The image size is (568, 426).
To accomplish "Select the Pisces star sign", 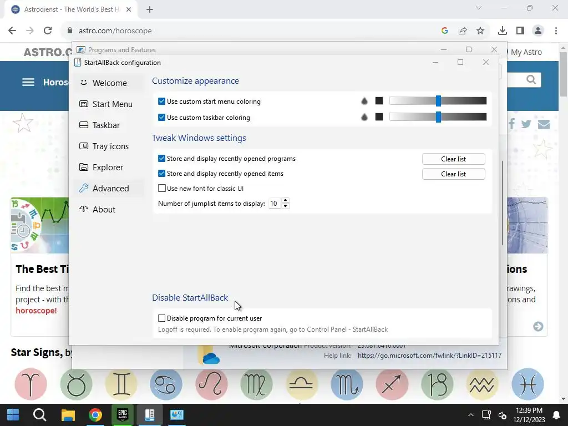I will point(528,384).
